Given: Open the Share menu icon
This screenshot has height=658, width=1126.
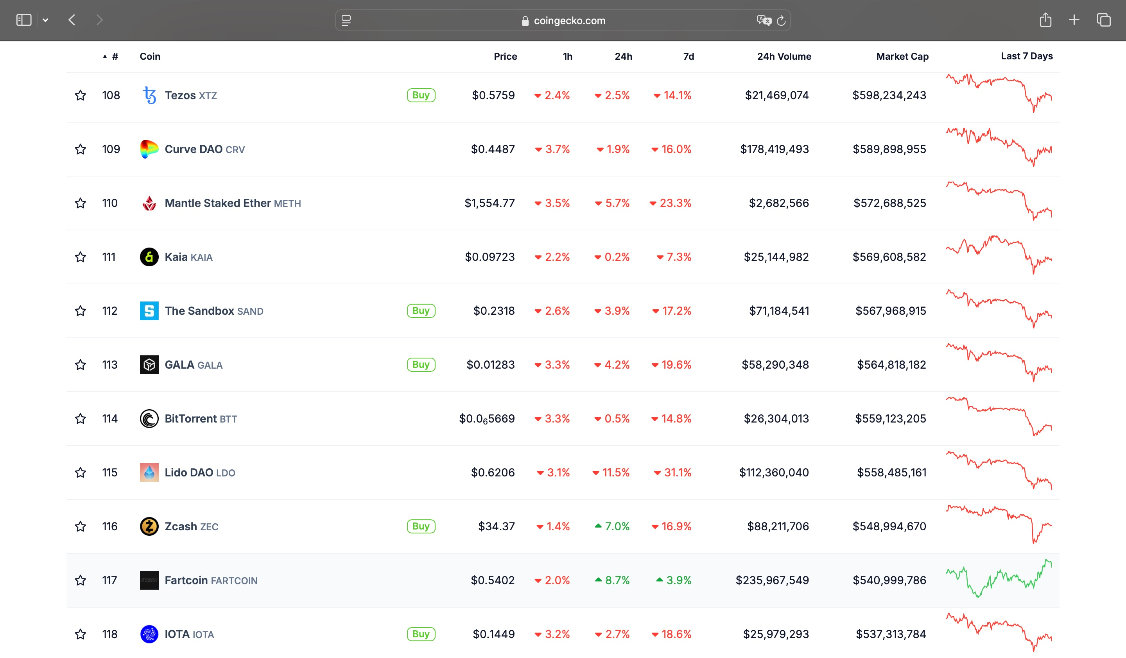Looking at the screenshot, I should pos(1045,20).
